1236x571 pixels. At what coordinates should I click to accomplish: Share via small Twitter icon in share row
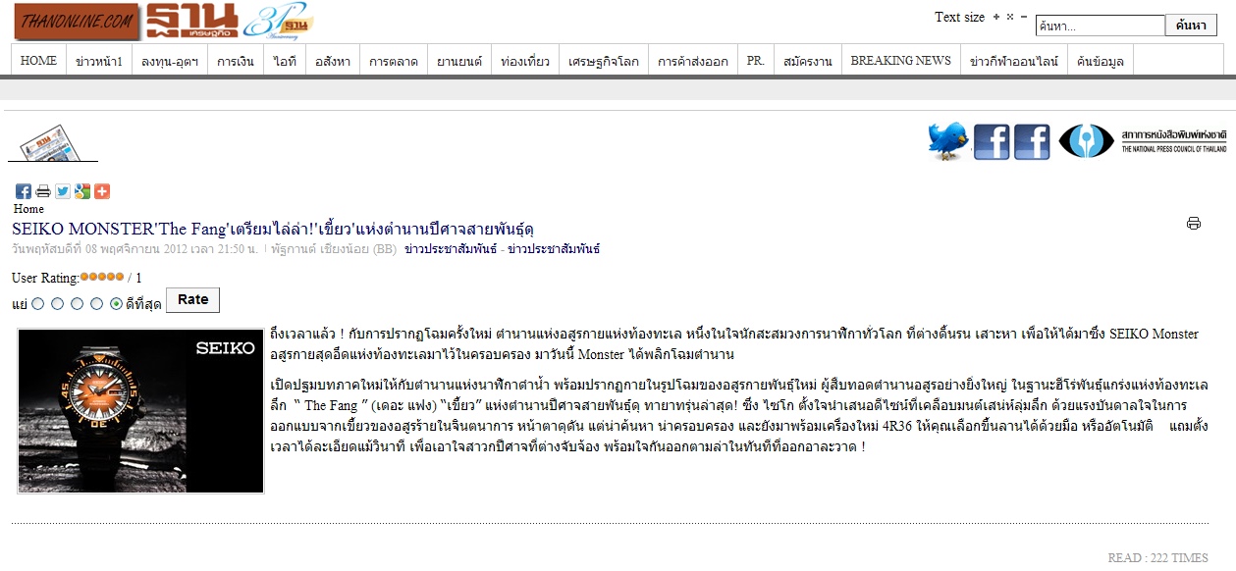(x=63, y=191)
